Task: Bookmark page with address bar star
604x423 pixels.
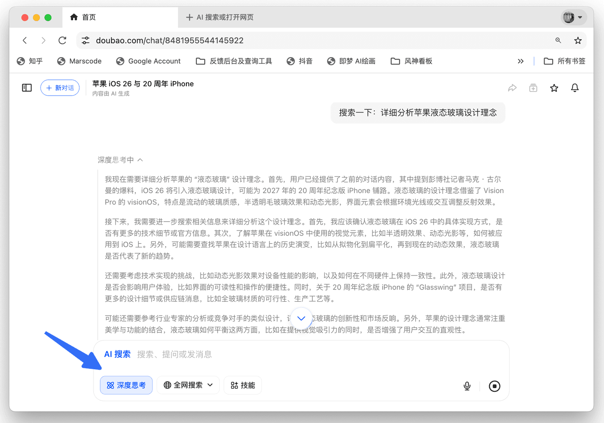Action: click(x=578, y=41)
